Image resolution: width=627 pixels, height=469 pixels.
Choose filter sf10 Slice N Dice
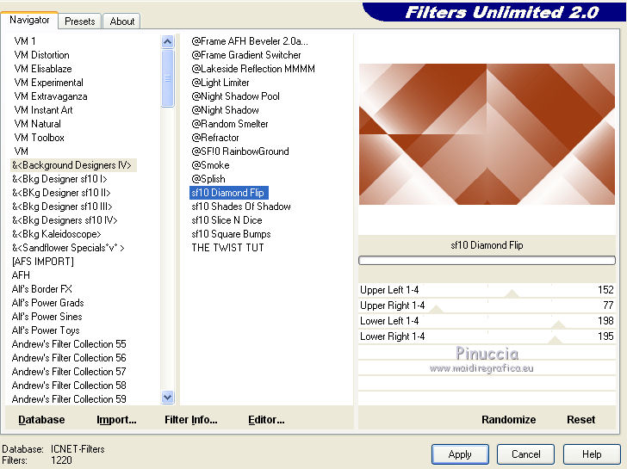point(227,220)
